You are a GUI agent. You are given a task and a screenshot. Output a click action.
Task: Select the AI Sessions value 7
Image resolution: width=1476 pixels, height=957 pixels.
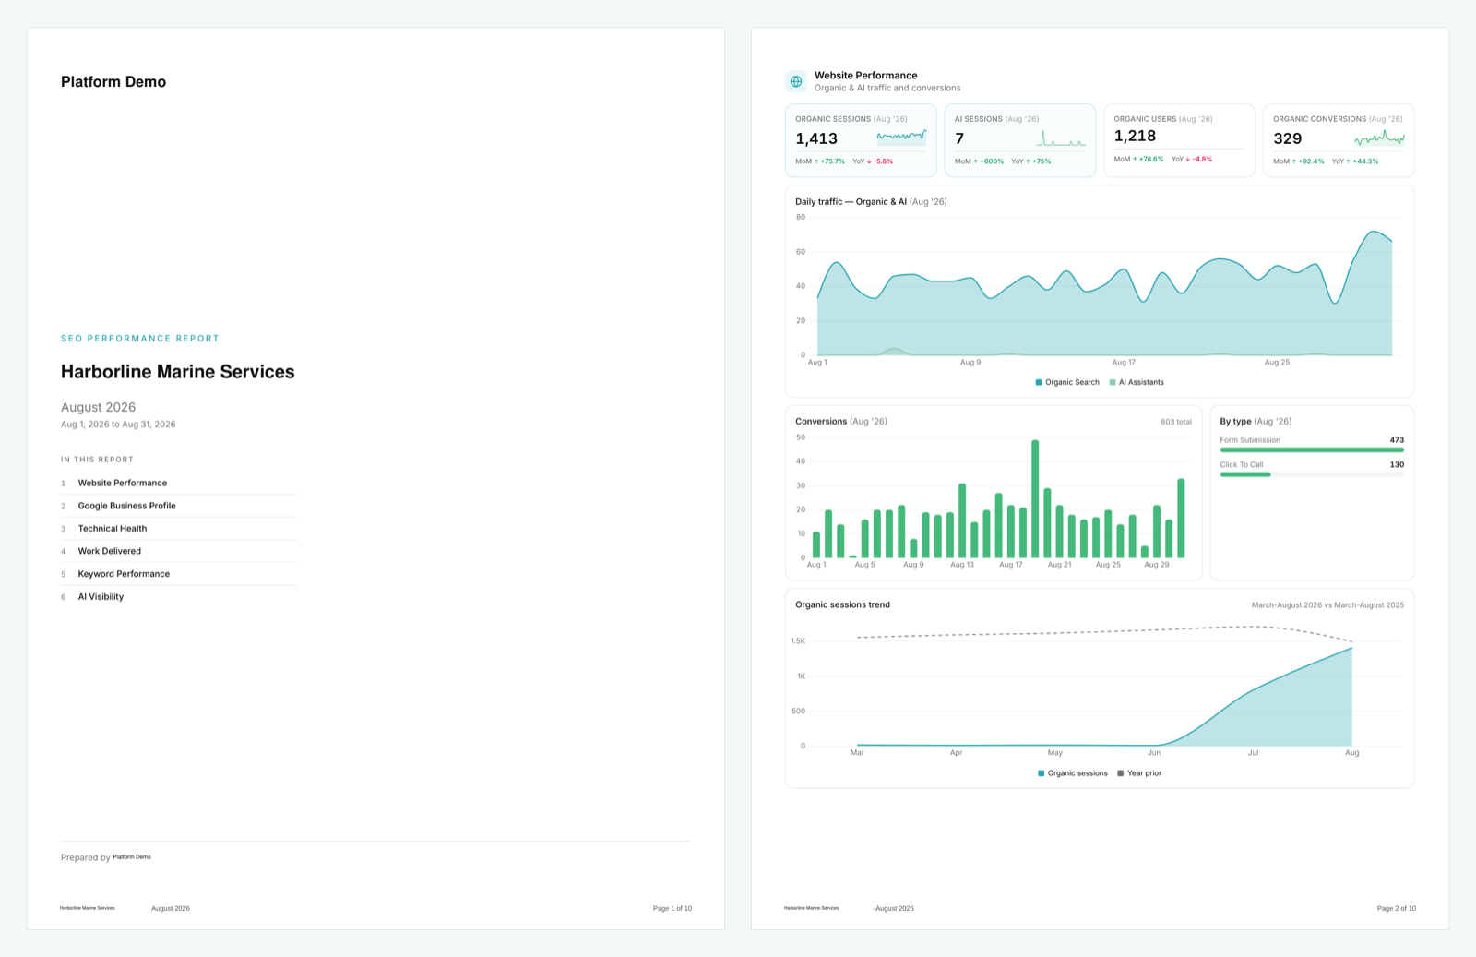point(959,138)
